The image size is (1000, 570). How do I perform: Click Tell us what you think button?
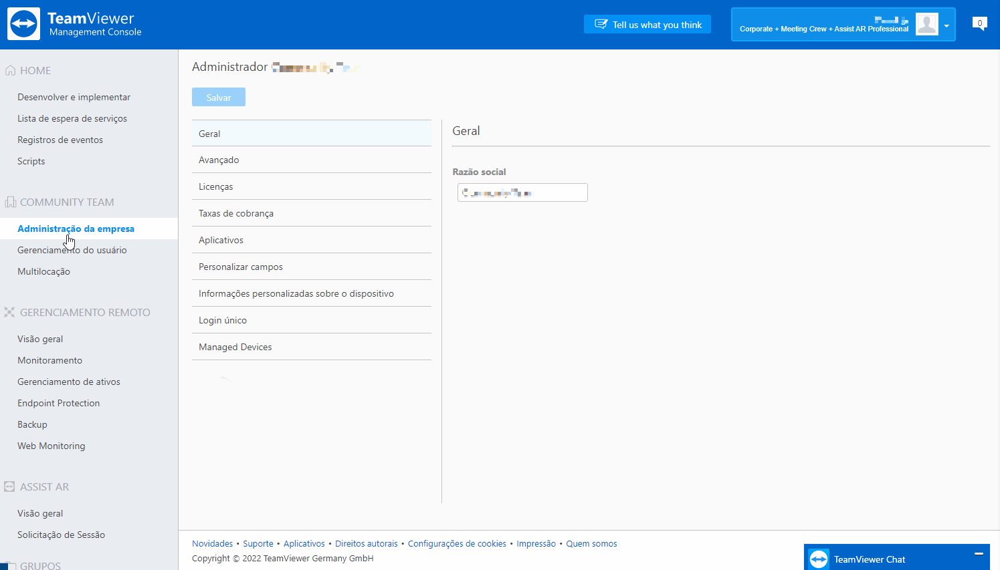647,24
